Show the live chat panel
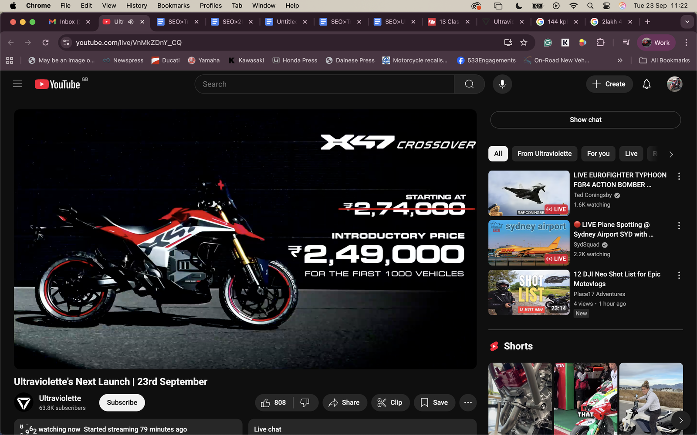Screen dimensions: 697x435 pos(585,120)
